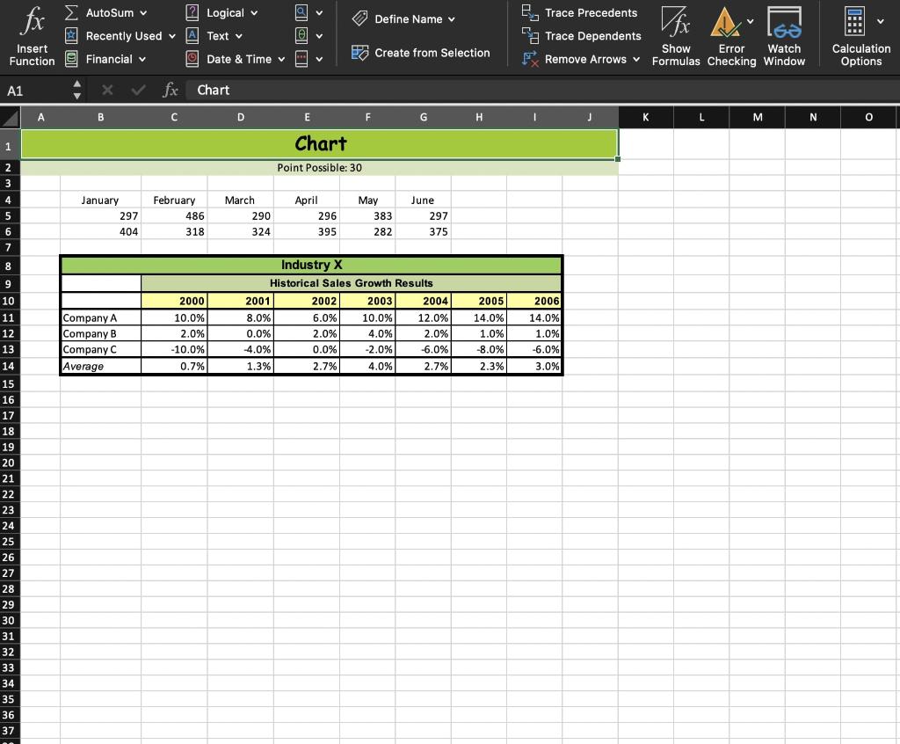Click the Math & Trig theta icon
Viewport: 900px width, 744px height.
click(301, 36)
